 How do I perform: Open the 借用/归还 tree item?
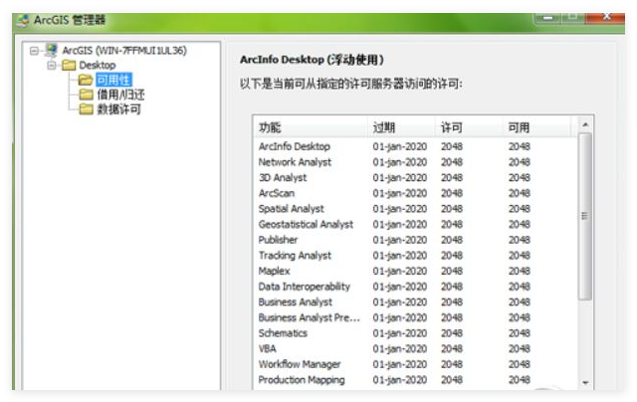(120, 95)
